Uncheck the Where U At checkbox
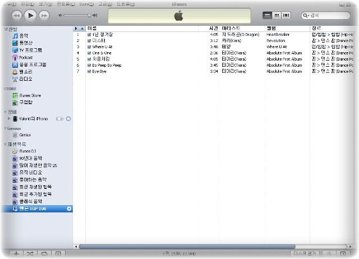Viewport: 359px width, 259px height. [x=89, y=47]
